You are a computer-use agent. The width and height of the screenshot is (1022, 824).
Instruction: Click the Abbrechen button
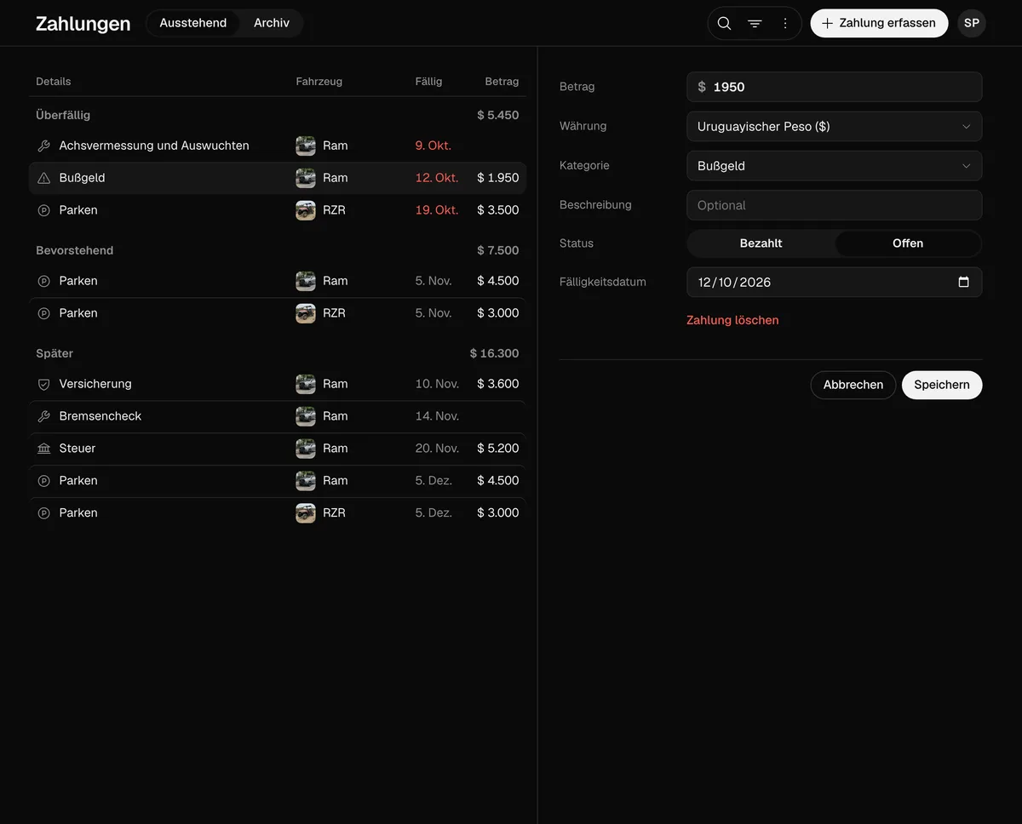coord(853,386)
